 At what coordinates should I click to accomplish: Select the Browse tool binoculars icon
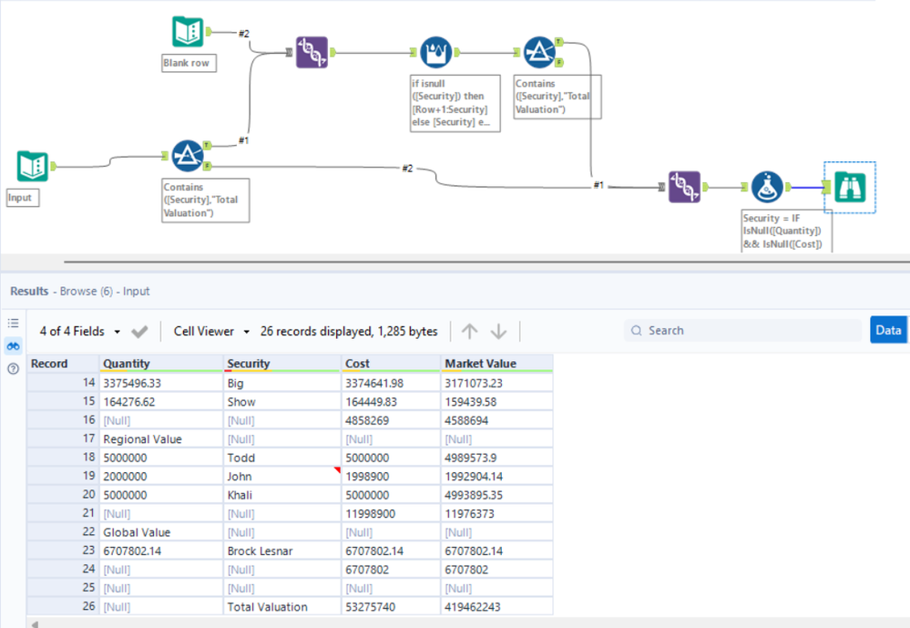point(850,187)
